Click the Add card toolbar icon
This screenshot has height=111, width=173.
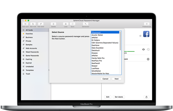point(25,24)
